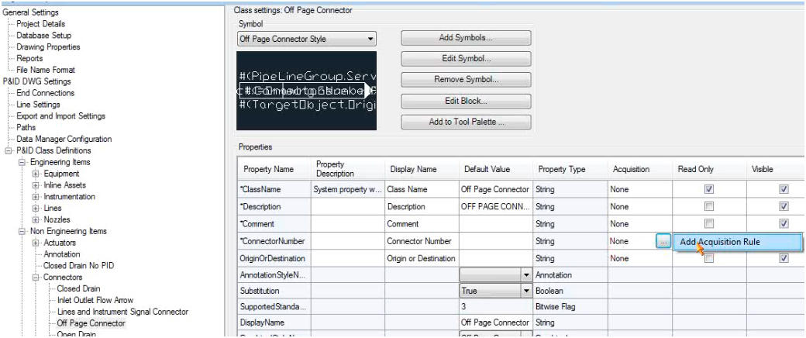806x338 pixels.
Task: Toggle Visible checkbox for ClassName
Action: point(784,189)
